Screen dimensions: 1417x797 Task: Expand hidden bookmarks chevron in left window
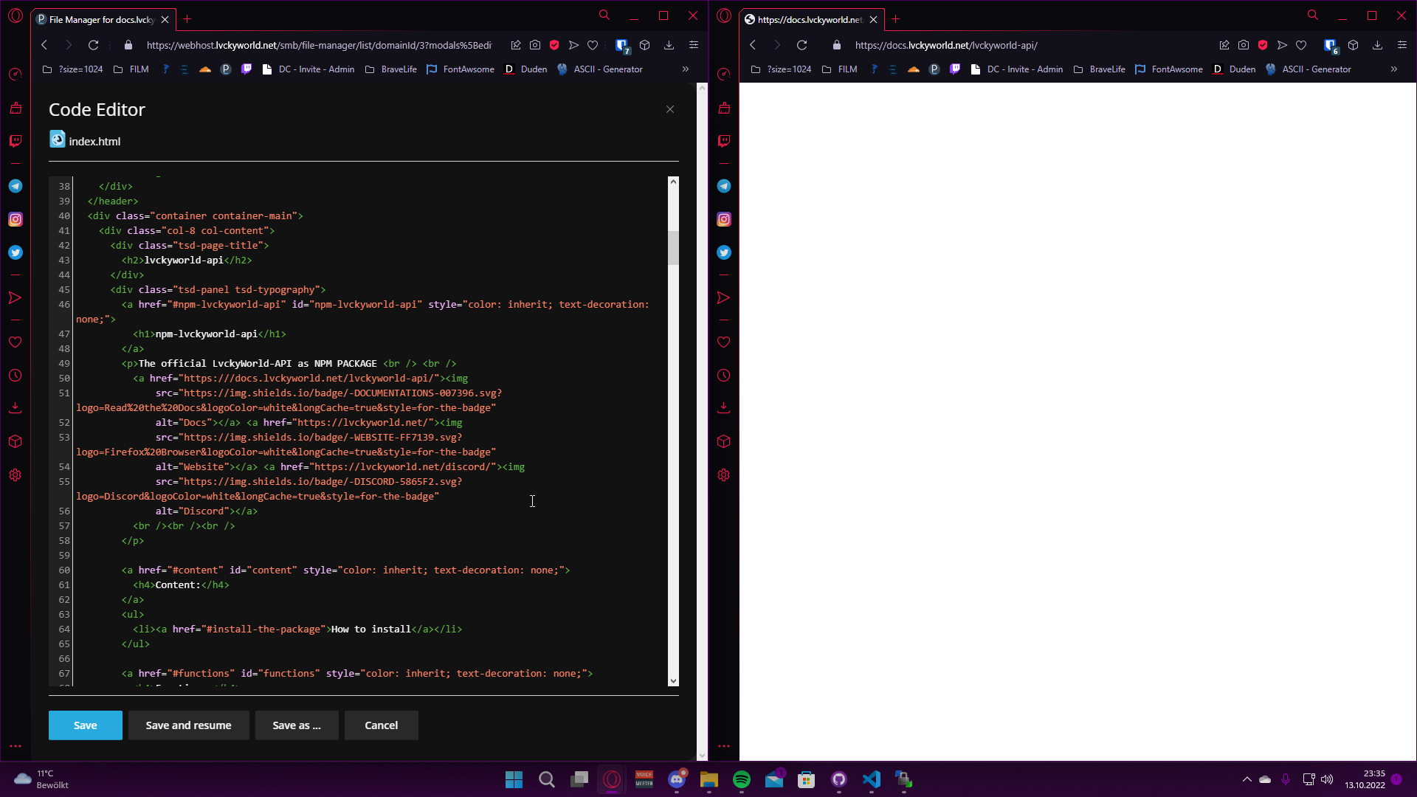685,69
